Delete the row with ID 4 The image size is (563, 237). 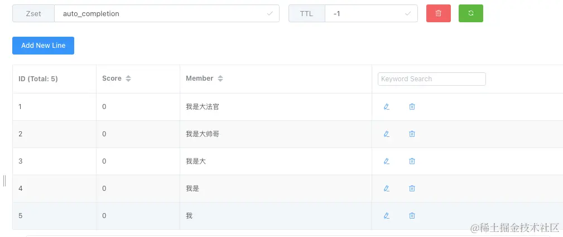[x=412, y=188]
